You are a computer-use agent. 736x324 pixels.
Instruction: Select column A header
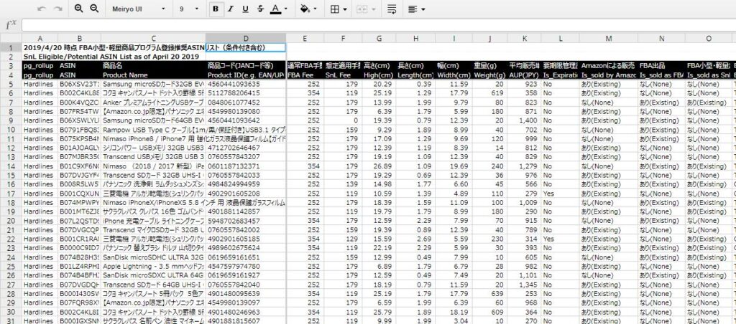40,38
